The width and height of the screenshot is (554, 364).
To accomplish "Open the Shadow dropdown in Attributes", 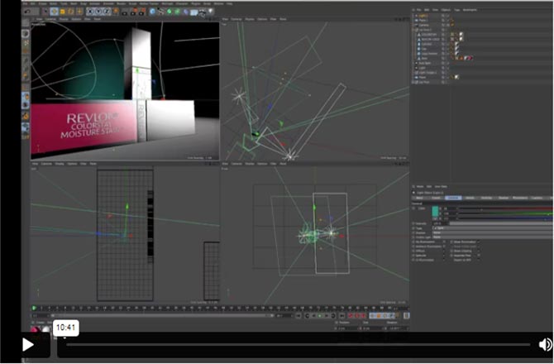I will pos(438,232).
